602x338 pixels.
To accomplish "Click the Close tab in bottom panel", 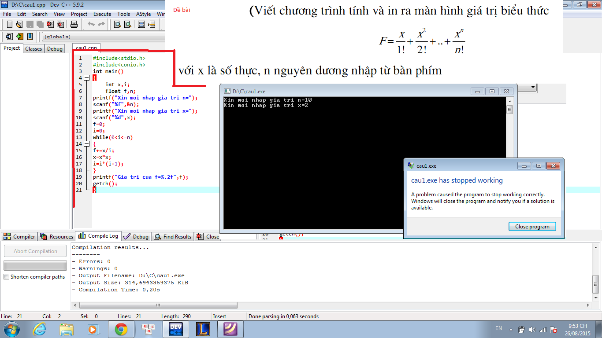I will [208, 236].
